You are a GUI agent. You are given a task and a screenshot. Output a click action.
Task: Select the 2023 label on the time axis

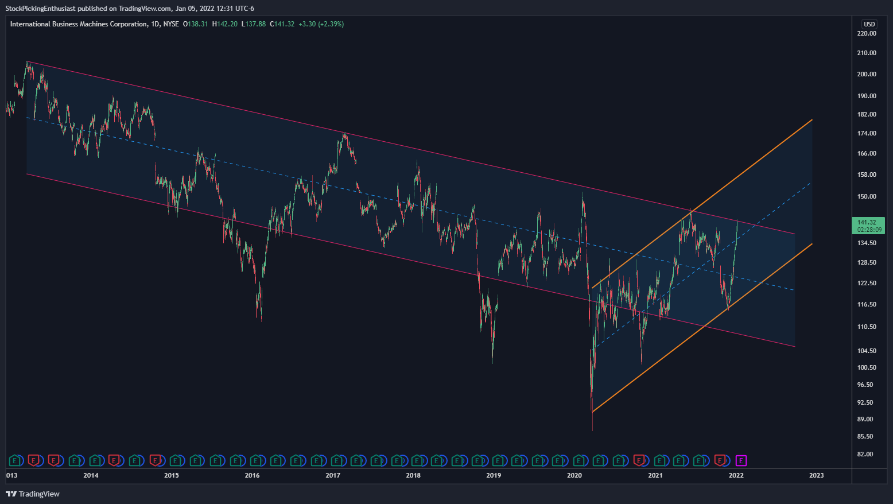pyautogui.click(x=816, y=475)
